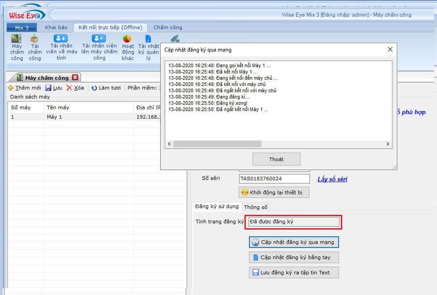Select Tải nhân viên lên máy chấm công
Image resolution: width=437 pixels, height=295 pixels.
(x=99, y=48)
